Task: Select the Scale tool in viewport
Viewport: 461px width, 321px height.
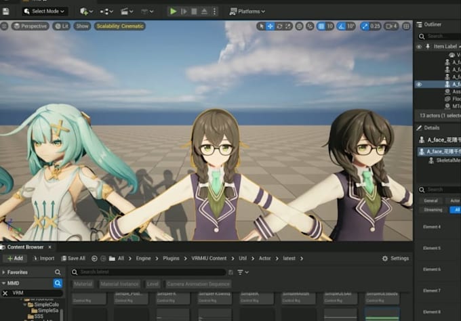Action: click(x=288, y=26)
